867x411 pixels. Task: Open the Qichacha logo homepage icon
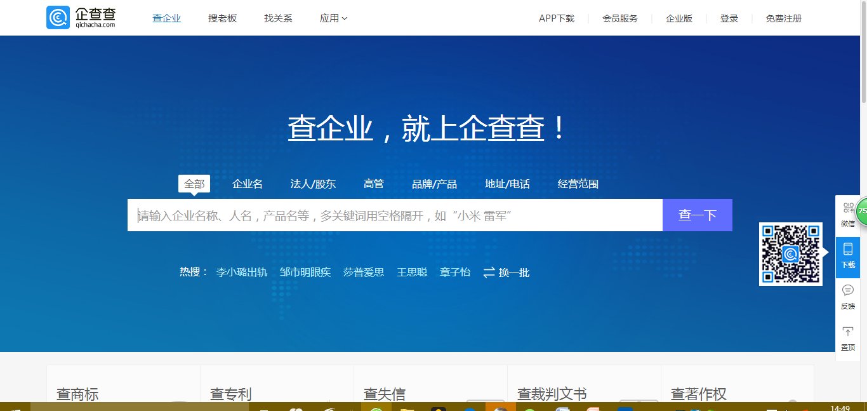58,17
